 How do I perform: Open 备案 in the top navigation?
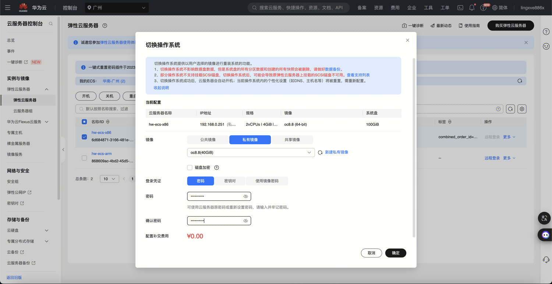click(362, 8)
